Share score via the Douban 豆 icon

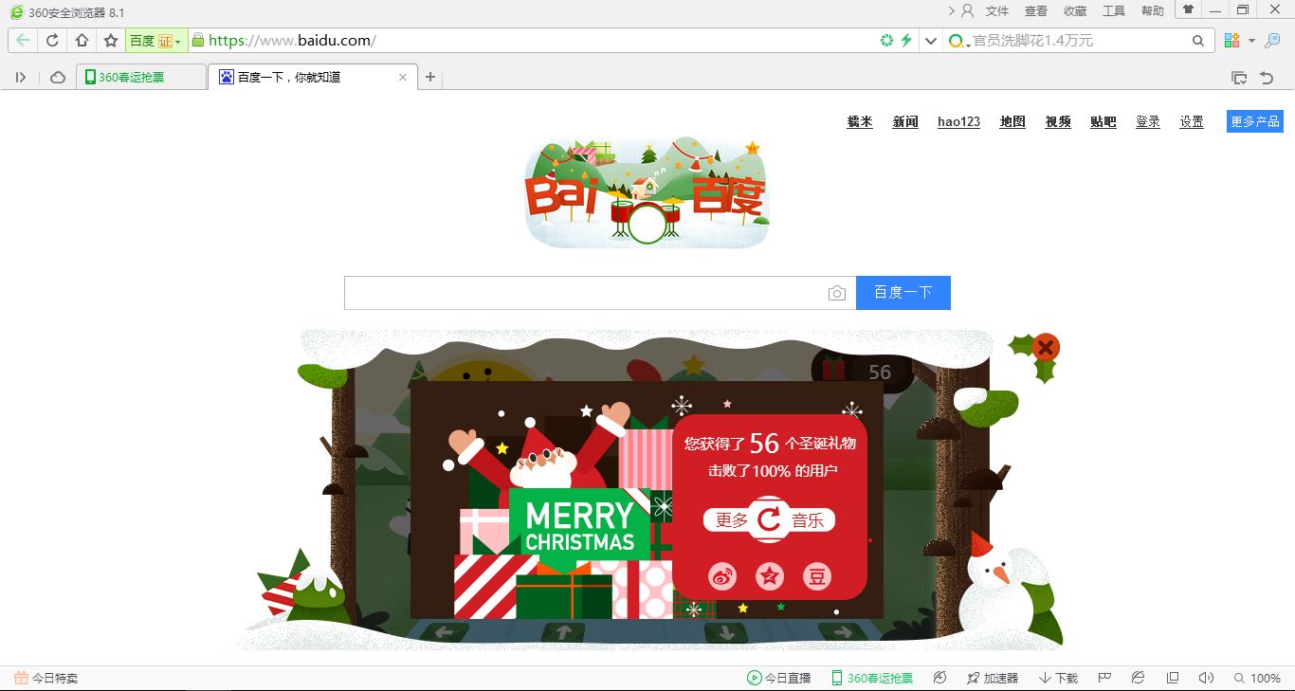817,575
